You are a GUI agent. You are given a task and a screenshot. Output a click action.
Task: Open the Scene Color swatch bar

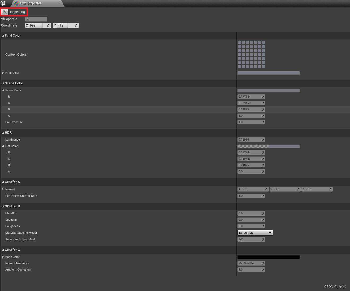(268, 90)
